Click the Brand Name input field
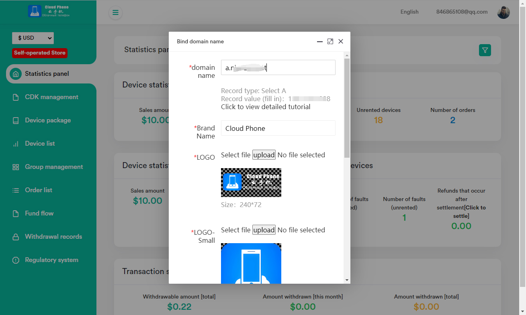526x315 pixels. [278, 128]
